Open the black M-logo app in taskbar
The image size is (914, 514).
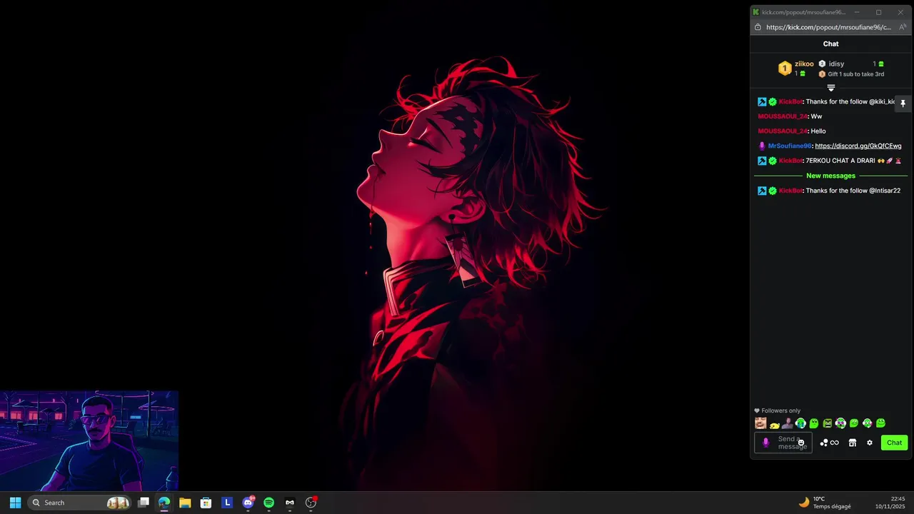coord(290,503)
